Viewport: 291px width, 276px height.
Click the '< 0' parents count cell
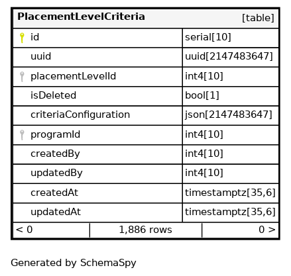(x=51, y=230)
